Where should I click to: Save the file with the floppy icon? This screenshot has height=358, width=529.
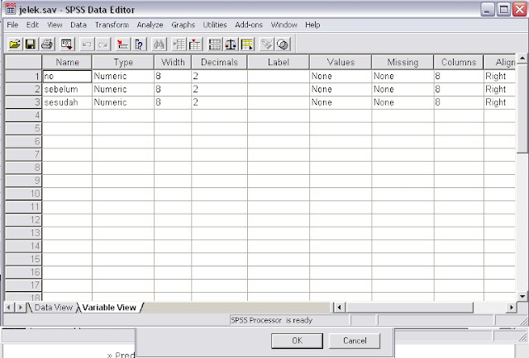coord(31,44)
